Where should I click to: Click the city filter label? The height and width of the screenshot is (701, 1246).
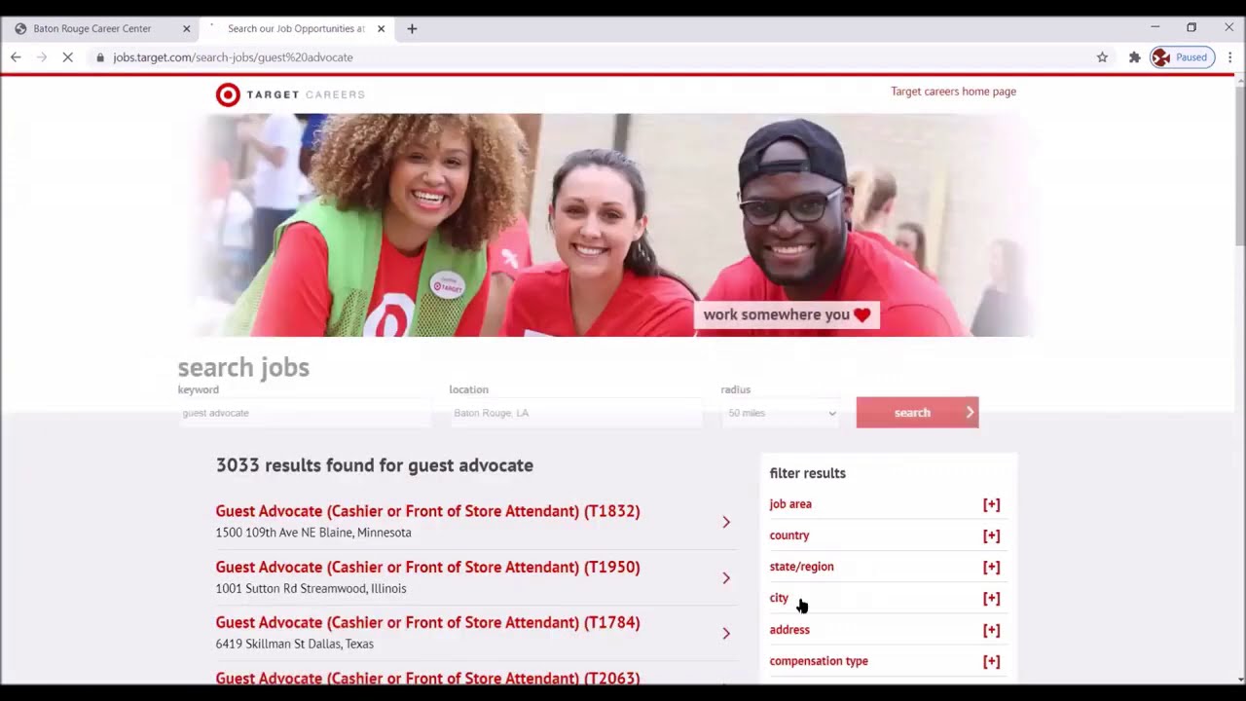pos(779,598)
